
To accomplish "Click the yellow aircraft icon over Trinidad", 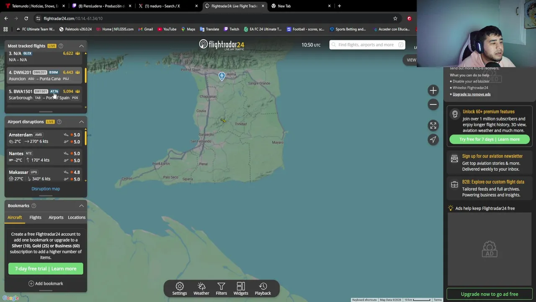I will pos(223,120).
